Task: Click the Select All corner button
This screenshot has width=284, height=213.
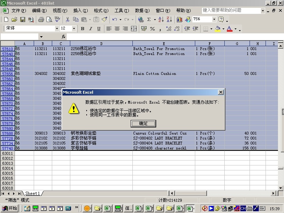Action: (7, 43)
